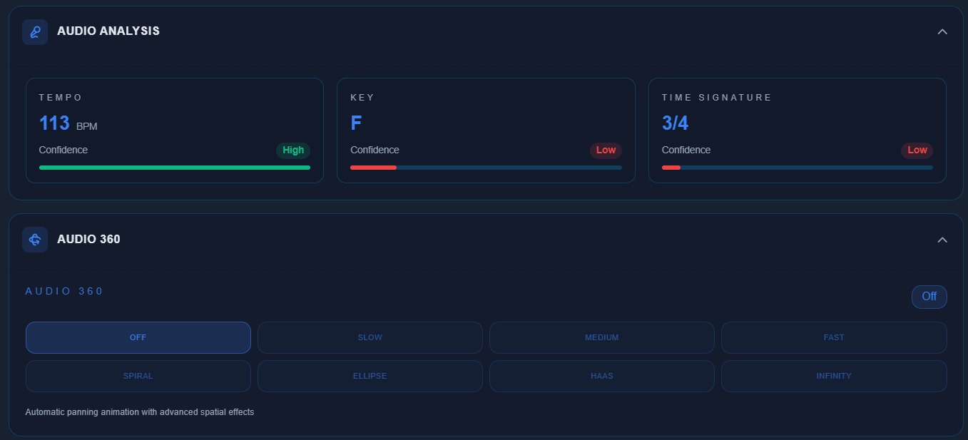The height and width of the screenshot is (440, 968).
Task: Click the TEMPO card label
Action: [61, 98]
